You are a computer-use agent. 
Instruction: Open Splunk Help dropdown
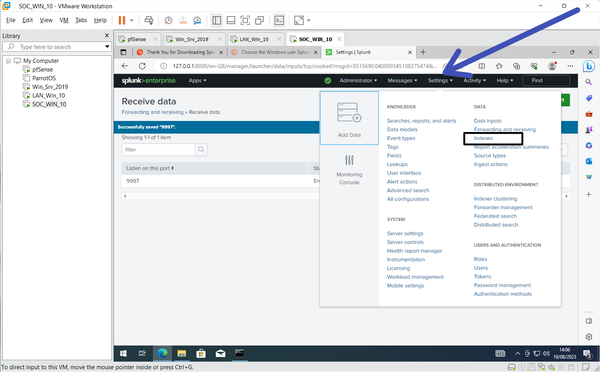pos(505,81)
